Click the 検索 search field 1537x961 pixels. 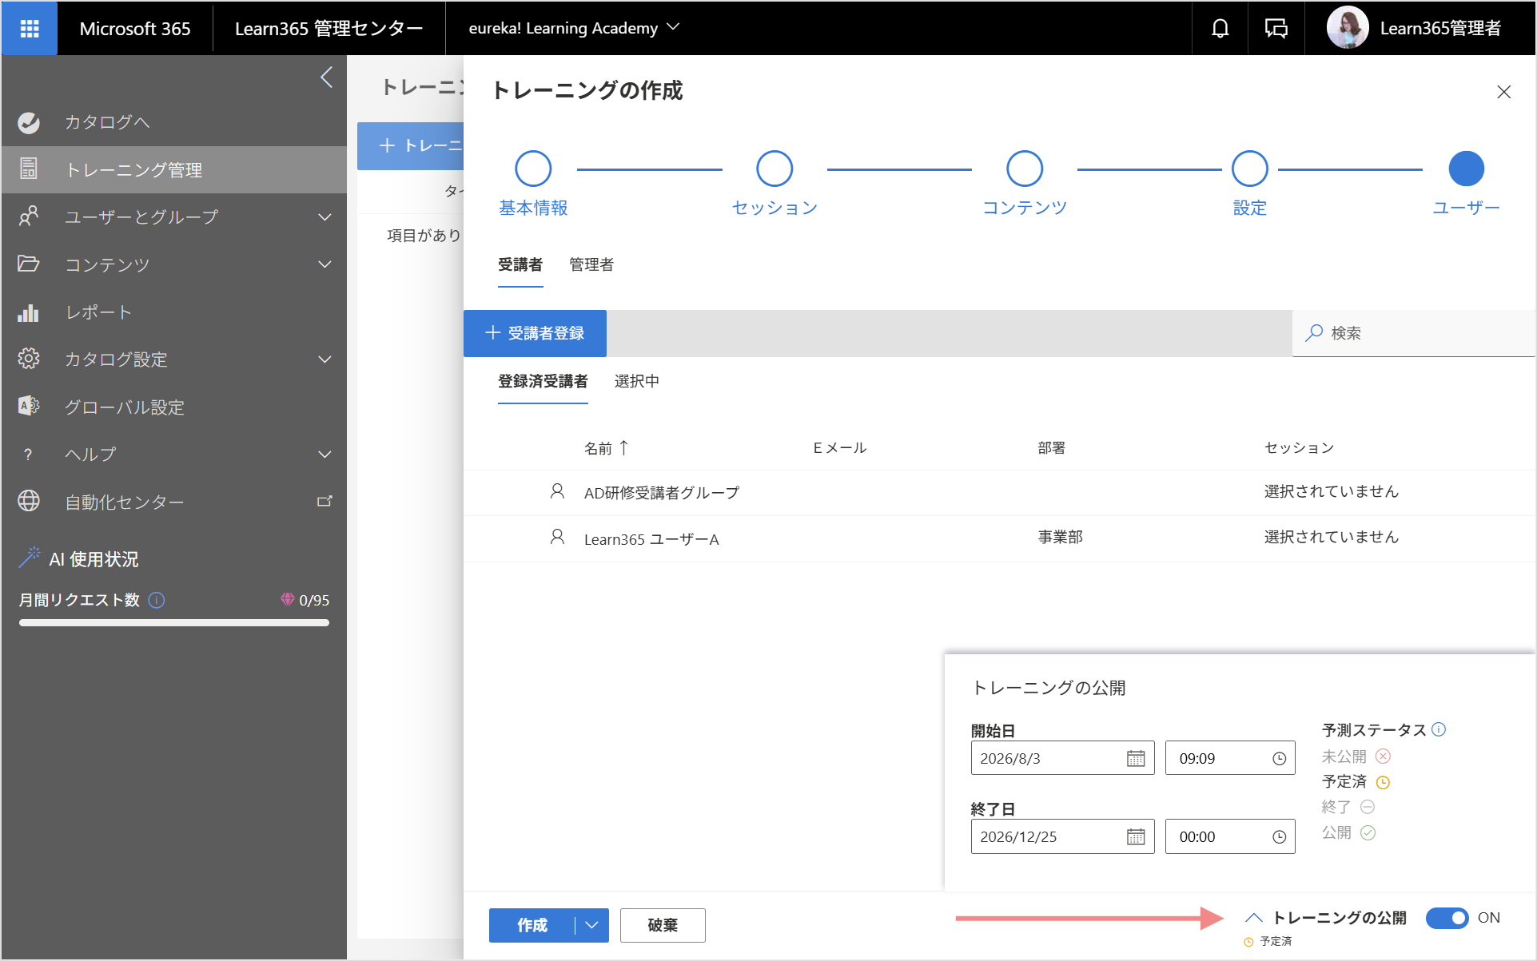1413,333
